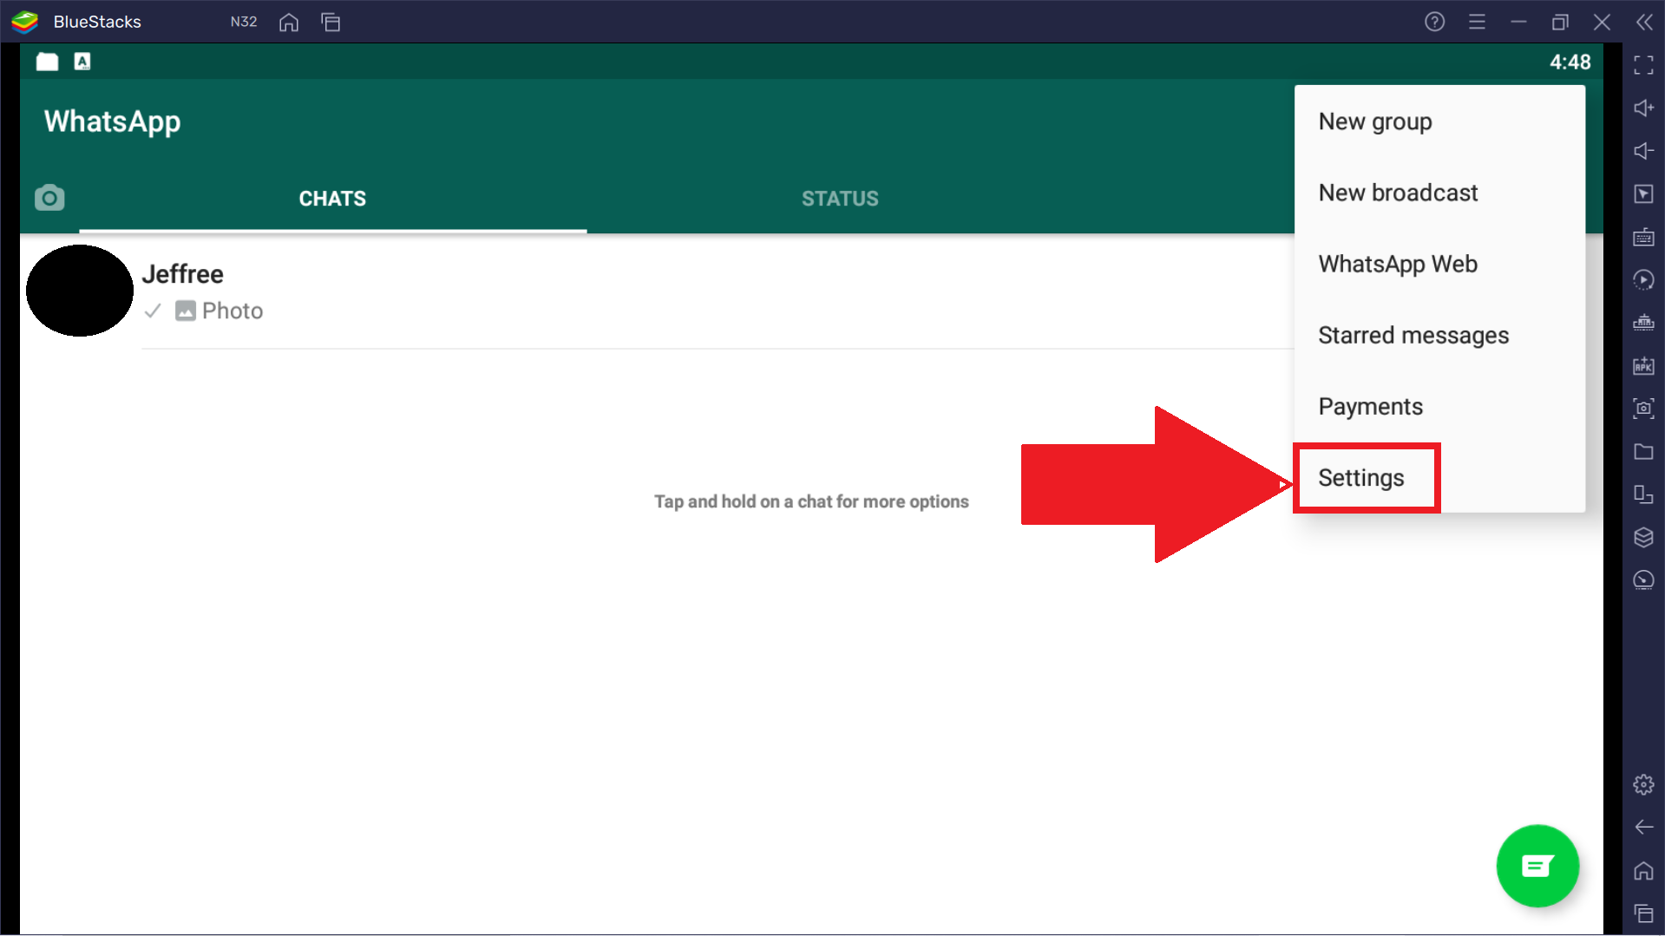Click the N32 instance label

(244, 22)
